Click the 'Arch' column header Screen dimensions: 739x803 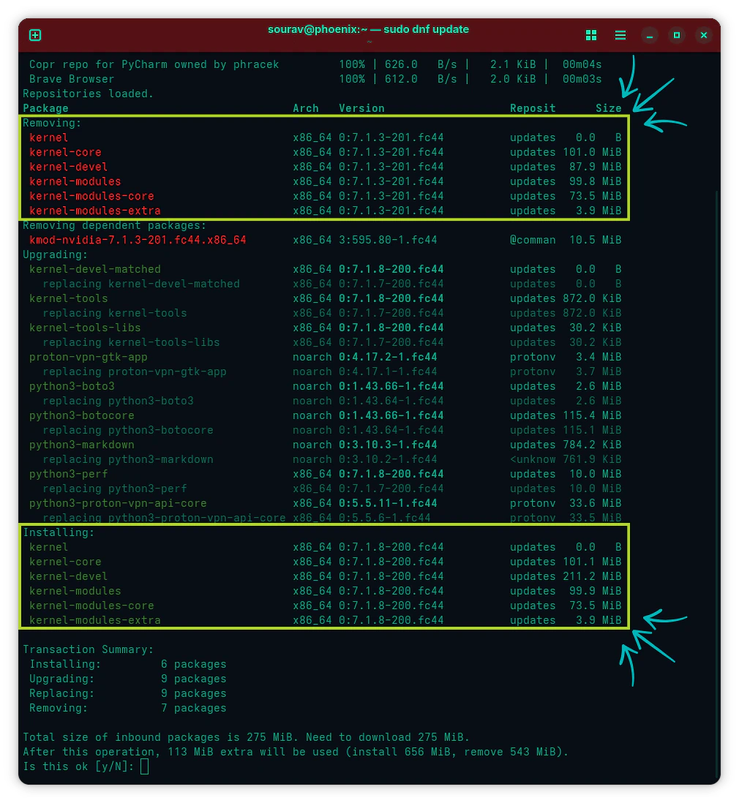coord(305,108)
